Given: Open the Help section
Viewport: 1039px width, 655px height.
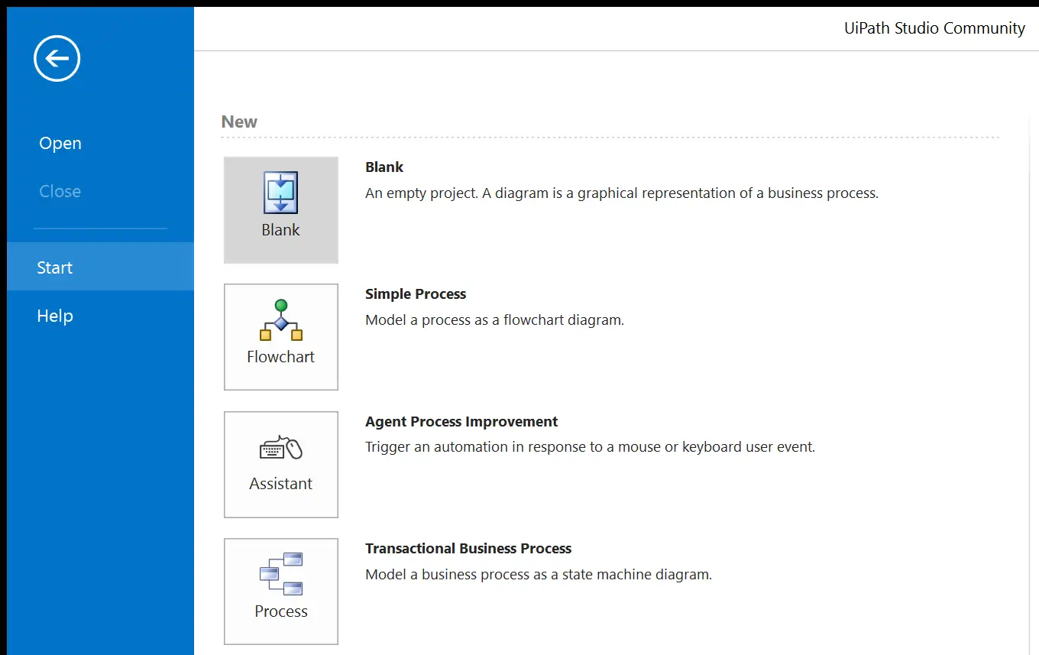Looking at the screenshot, I should (55, 316).
